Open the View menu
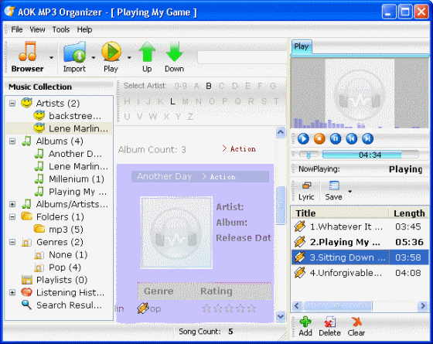Screen dimensions: 433x344 coord(37,29)
